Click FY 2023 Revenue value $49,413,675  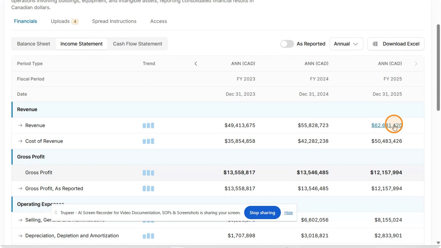(x=240, y=125)
